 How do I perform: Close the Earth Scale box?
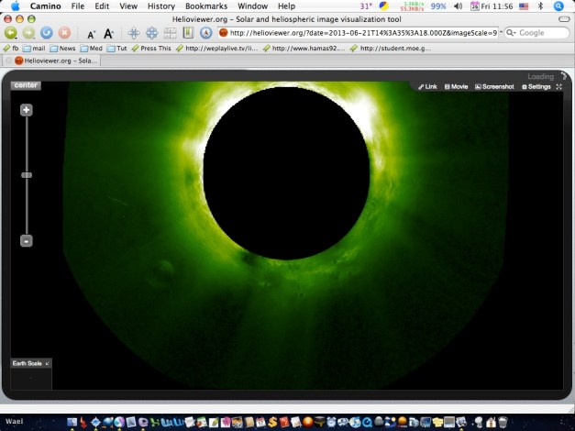click(47, 363)
